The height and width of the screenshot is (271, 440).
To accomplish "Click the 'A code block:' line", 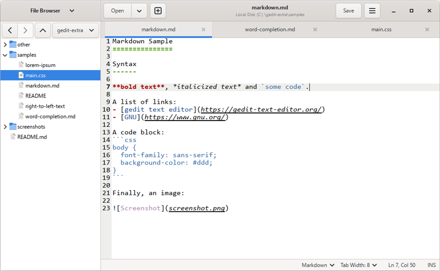I will point(138,132).
